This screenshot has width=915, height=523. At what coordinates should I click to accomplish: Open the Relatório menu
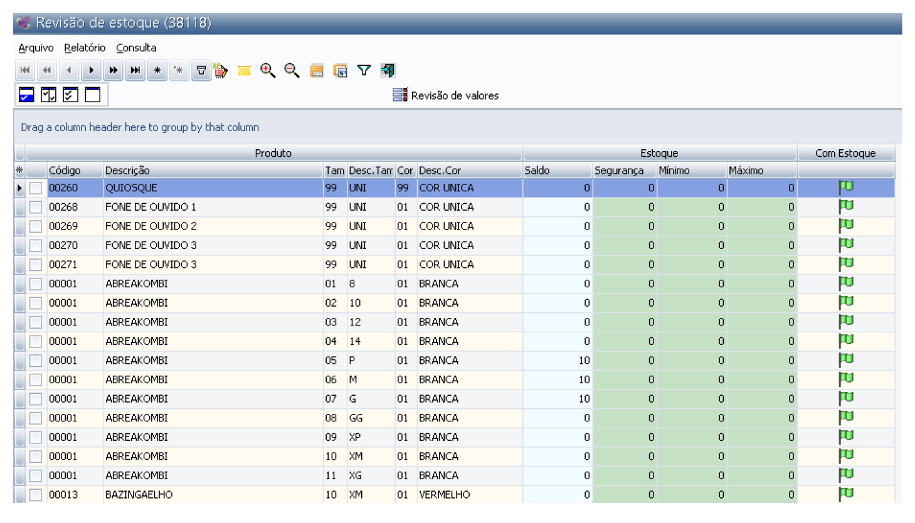(x=85, y=48)
